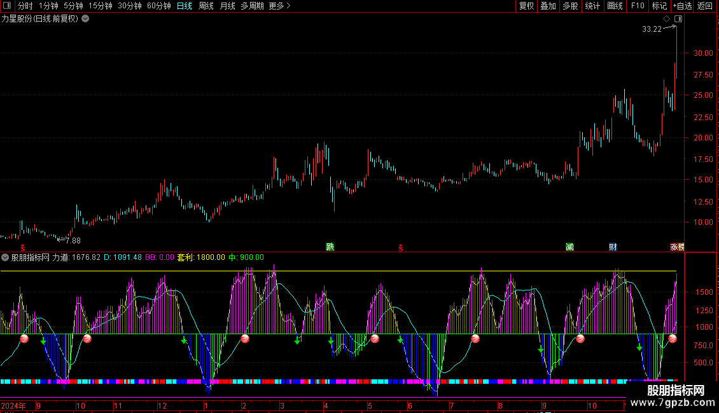The width and height of the screenshot is (719, 413).
Task: Open the F10 company info button
Action: coord(637,6)
